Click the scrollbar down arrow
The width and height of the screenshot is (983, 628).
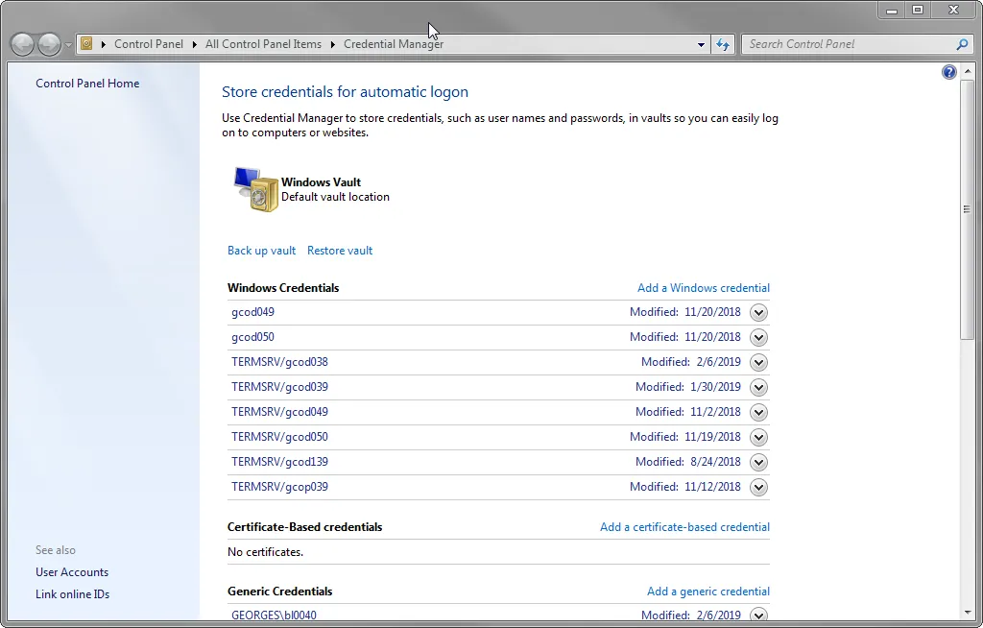[x=968, y=613]
